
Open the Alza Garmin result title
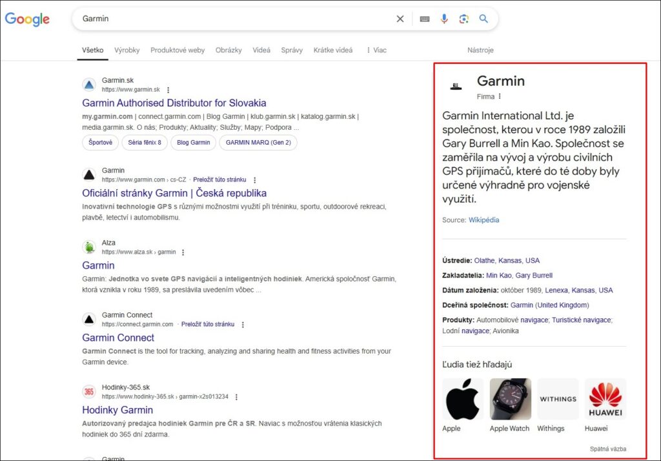tap(98, 265)
